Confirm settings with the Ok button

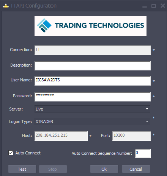[x=104, y=169]
